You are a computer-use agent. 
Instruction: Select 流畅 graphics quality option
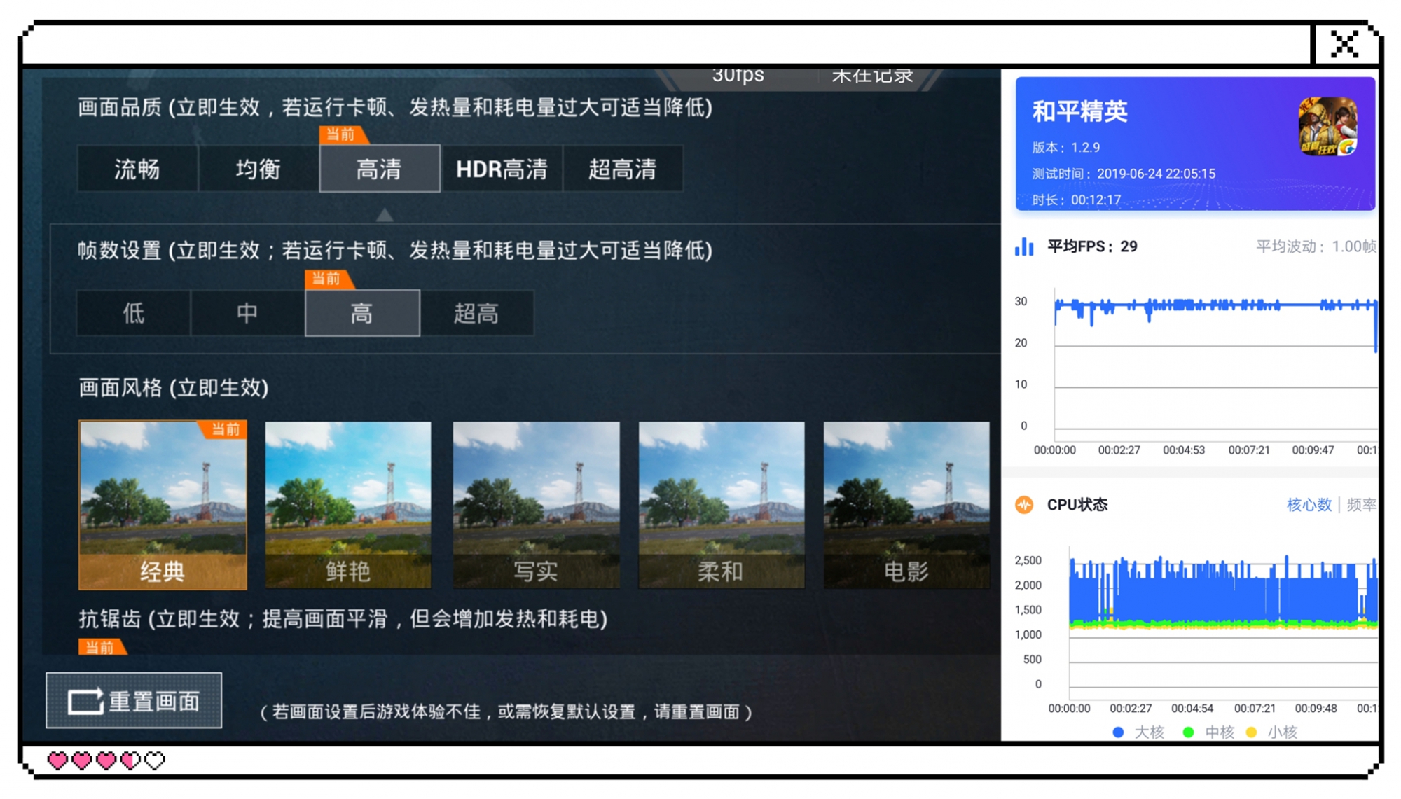tap(137, 169)
